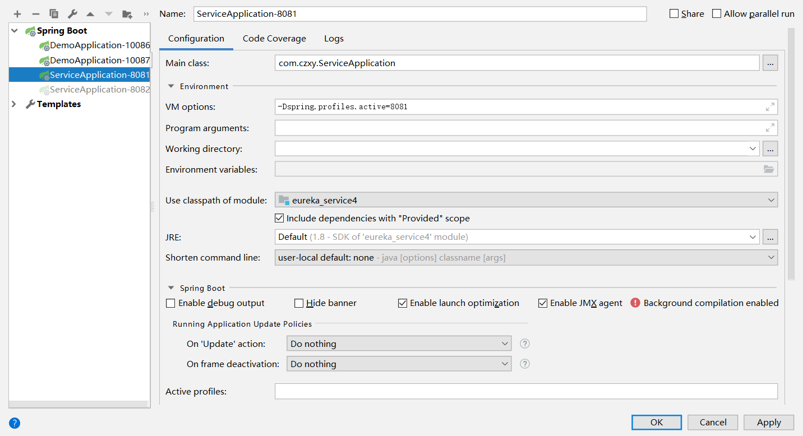803x436 pixels.
Task: Open On frame deactivation dropdown
Action: pos(399,364)
